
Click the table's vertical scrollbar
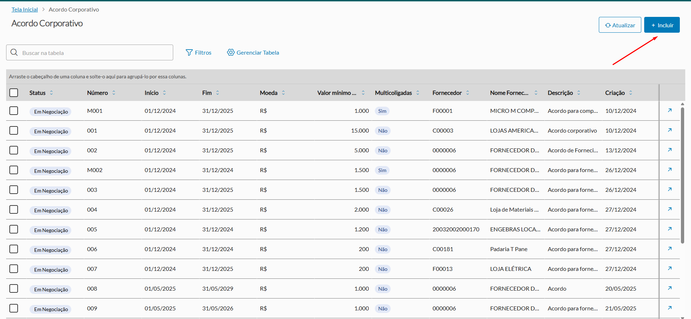tap(682, 176)
